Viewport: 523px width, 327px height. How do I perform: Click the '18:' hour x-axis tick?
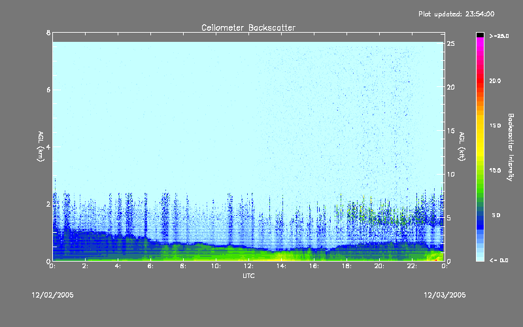click(x=346, y=266)
